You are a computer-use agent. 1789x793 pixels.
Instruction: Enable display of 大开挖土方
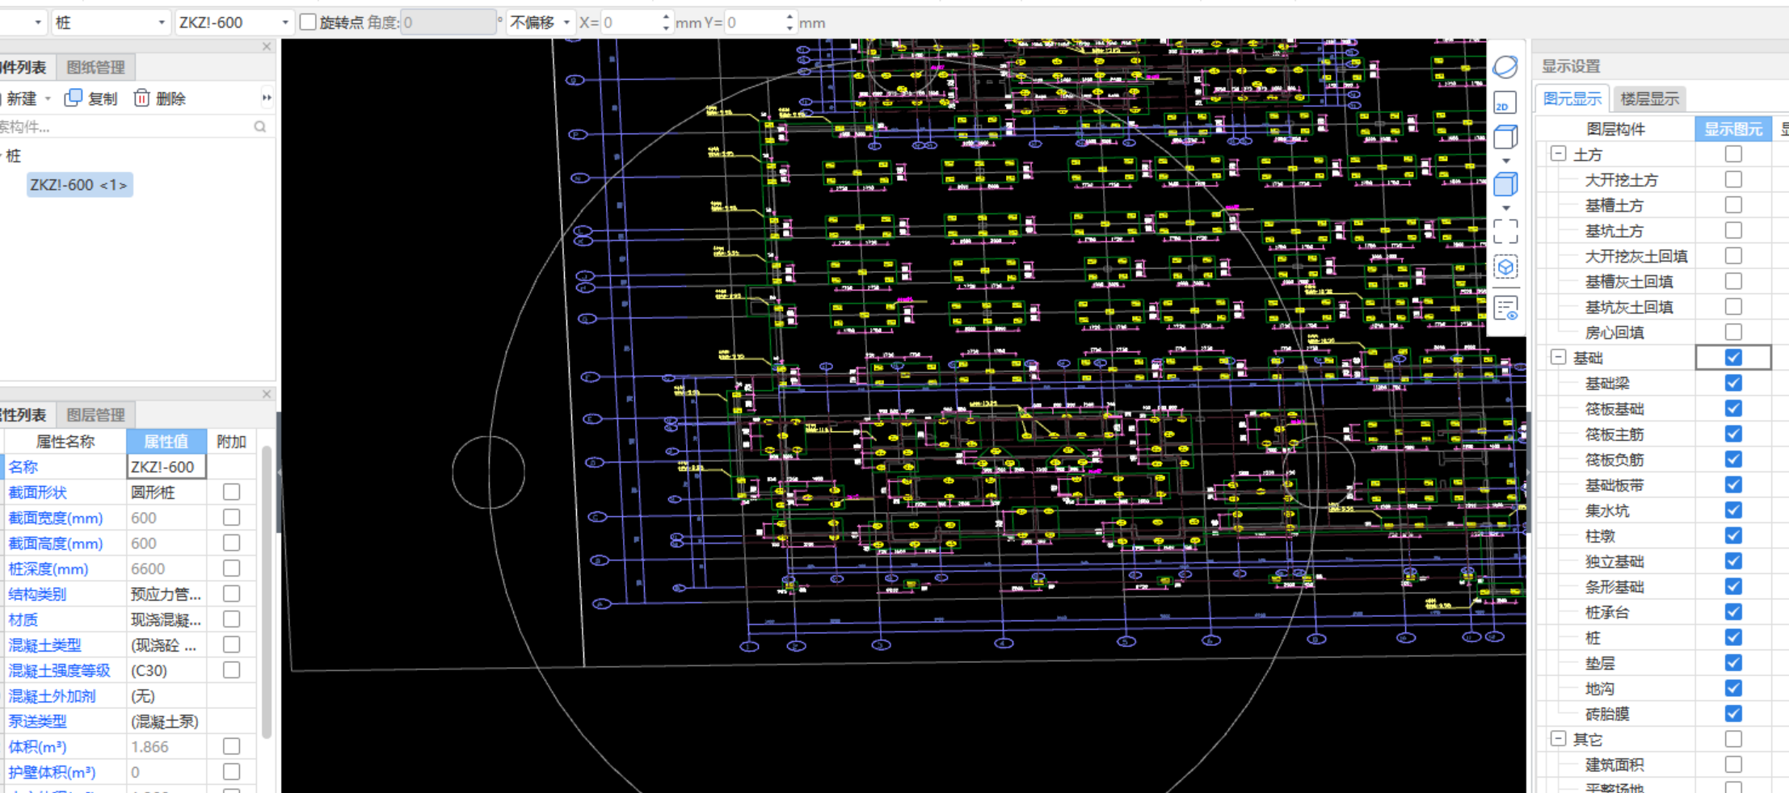pyautogui.click(x=1733, y=179)
